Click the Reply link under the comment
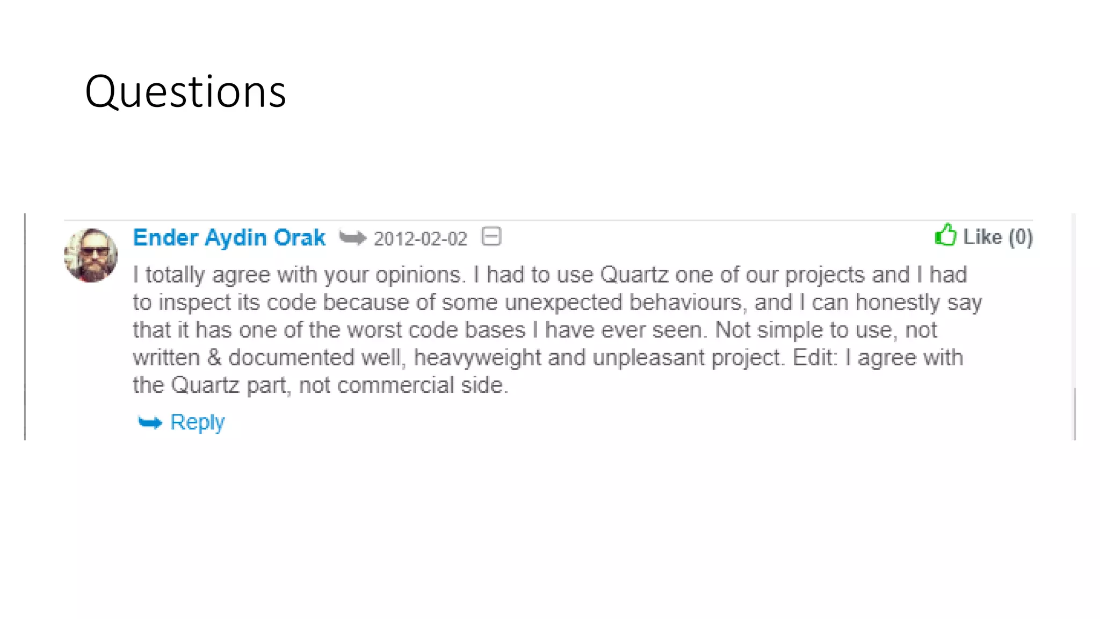The height and width of the screenshot is (619, 1100). pos(197,422)
